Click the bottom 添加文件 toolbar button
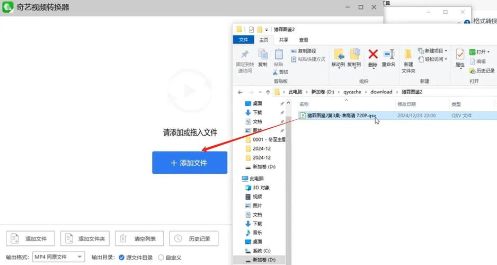This screenshot has width=497, height=265. pos(30,238)
